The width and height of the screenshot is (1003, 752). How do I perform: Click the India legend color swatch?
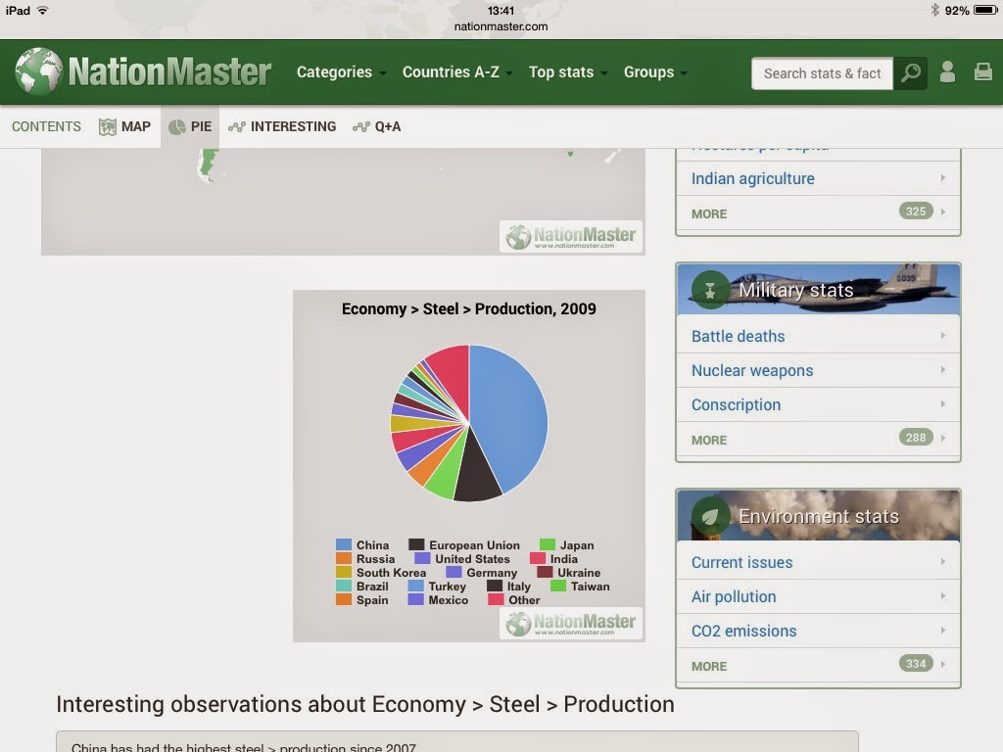(x=538, y=558)
